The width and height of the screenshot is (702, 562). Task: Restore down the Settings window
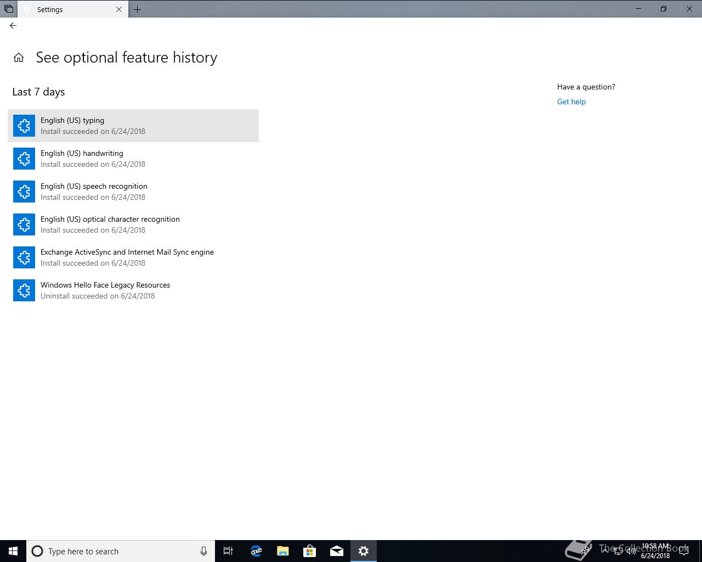pos(664,9)
